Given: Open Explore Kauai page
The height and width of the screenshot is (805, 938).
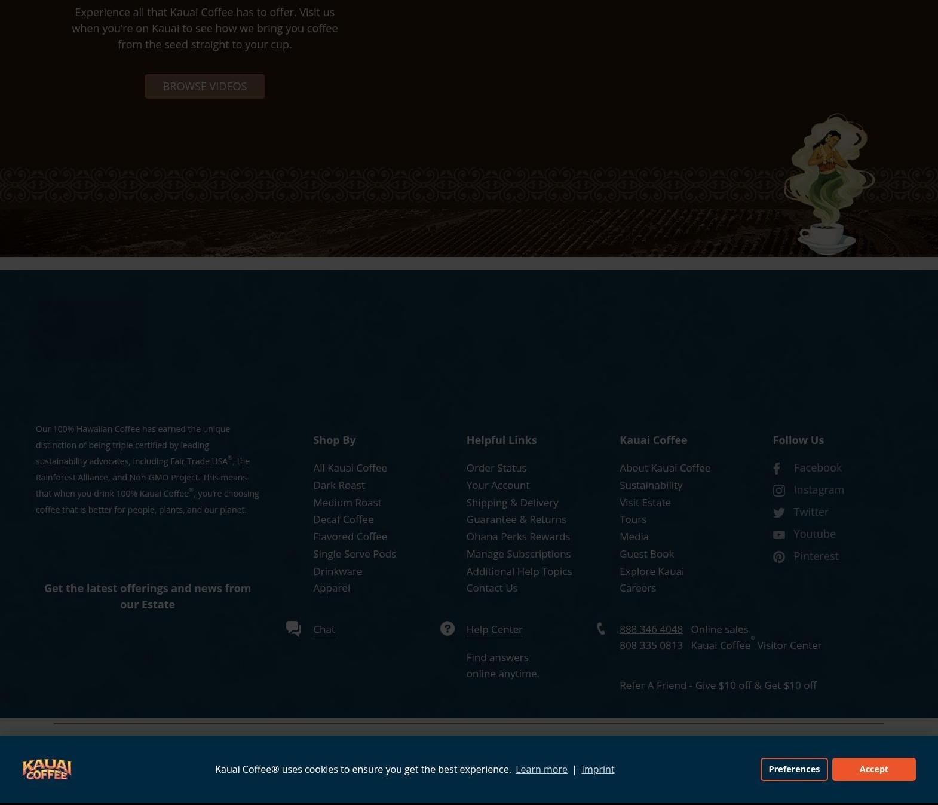Looking at the screenshot, I should coord(652,571).
